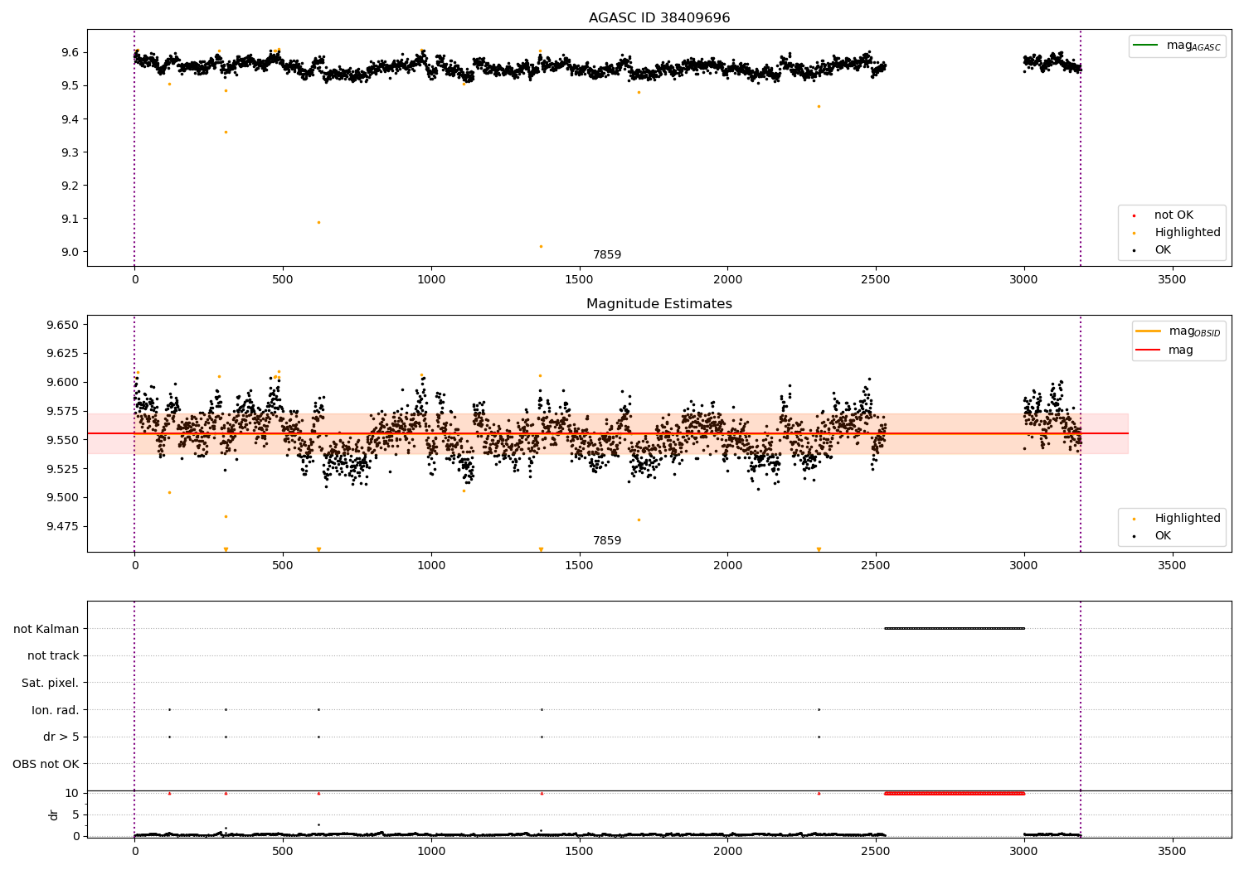The width and height of the screenshot is (1244, 870).
Task: Click the not track axis label
Action: (53, 655)
